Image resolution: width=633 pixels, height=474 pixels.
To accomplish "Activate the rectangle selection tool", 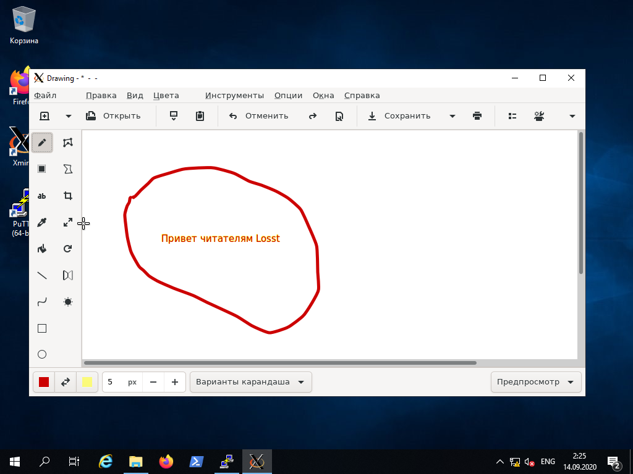I will (x=42, y=169).
